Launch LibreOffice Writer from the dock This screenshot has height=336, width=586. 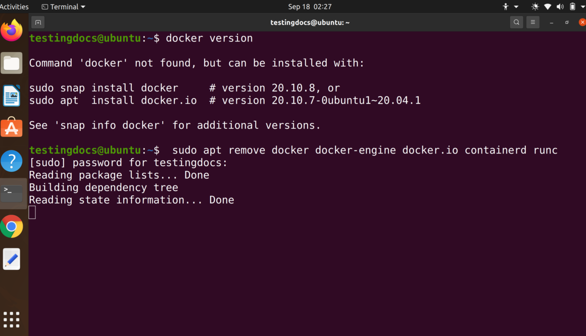click(x=12, y=95)
